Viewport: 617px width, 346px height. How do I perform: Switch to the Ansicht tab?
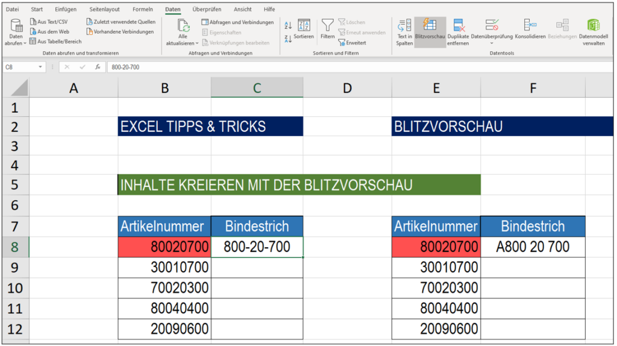click(x=242, y=9)
